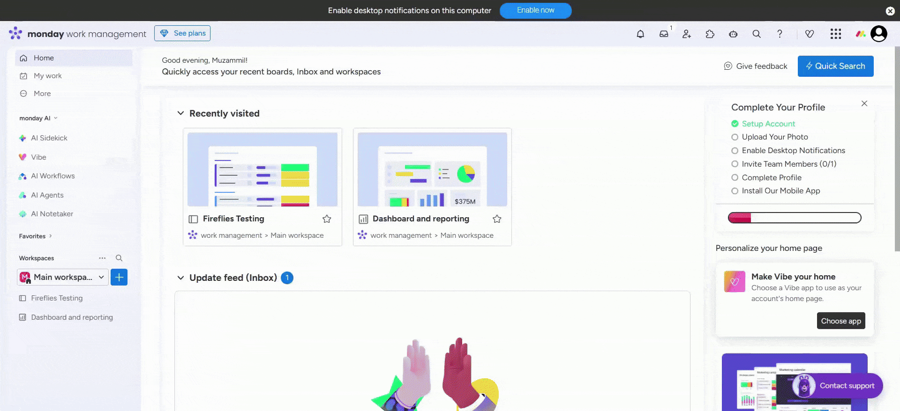The image size is (900, 411).
Task: Click the heart Vibe icon in the top bar
Action: [810, 34]
